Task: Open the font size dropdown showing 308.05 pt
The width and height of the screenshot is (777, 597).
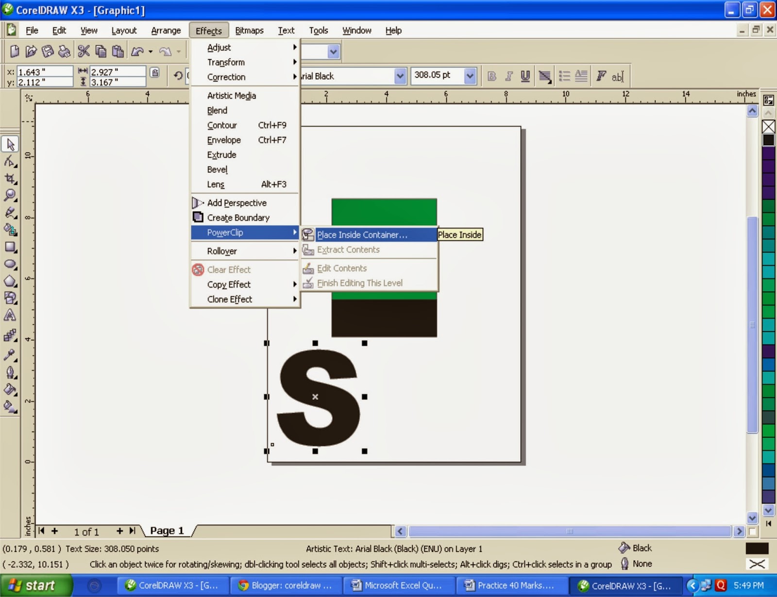Action: click(x=469, y=76)
